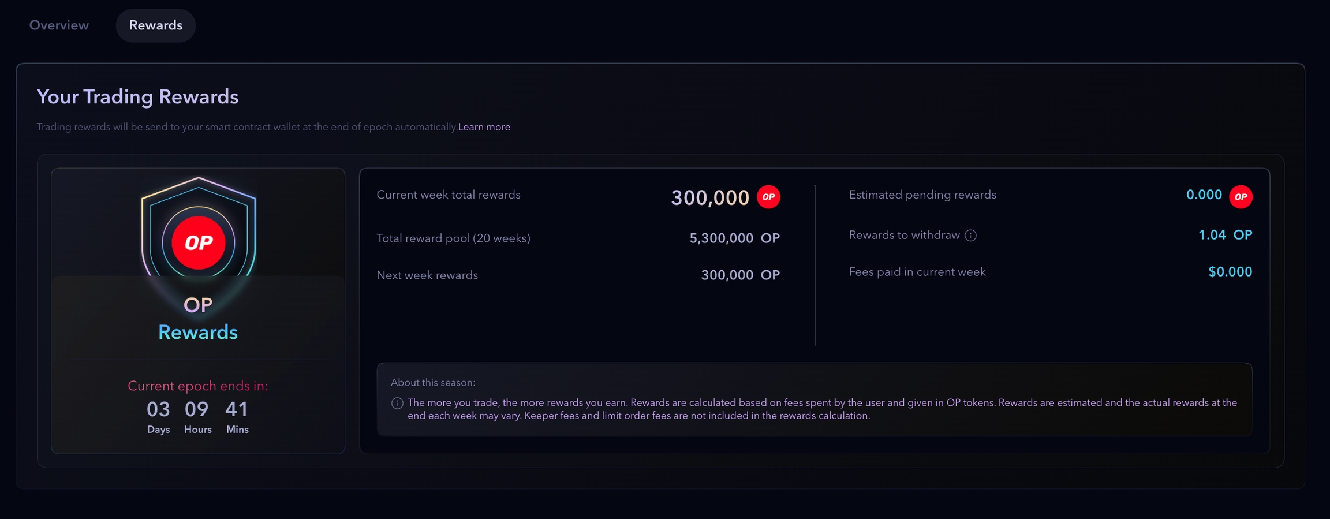Click the About this season heading

[433, 383]
